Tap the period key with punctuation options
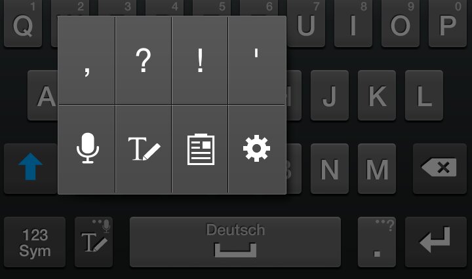The height and width of the screenshot is (279, 472). 376,242
